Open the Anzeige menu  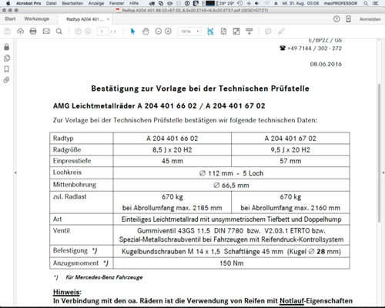(96, 3)
